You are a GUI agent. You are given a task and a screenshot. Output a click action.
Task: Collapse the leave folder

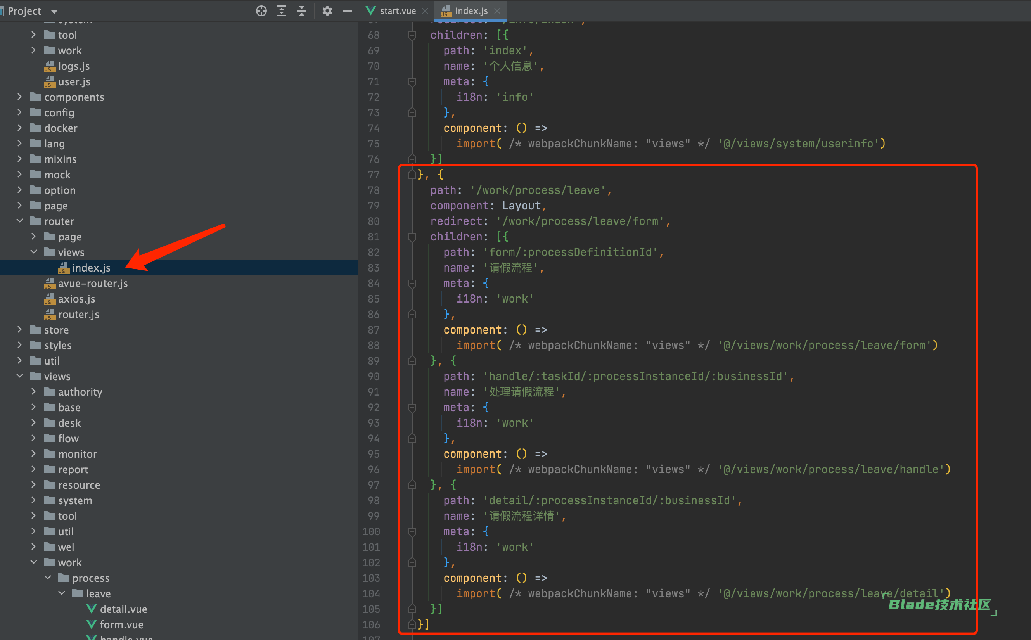point(62,594)
